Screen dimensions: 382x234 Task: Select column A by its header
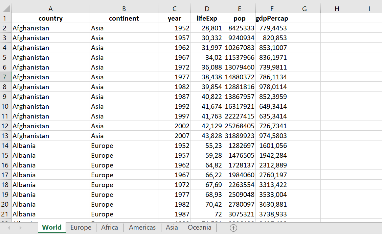click(x=50, y=8)
